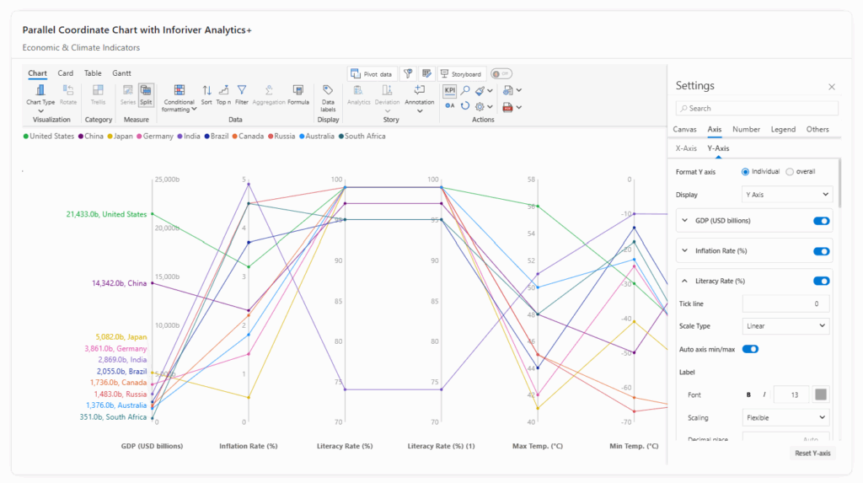Click the Tick line value field
This screenshot has height=483, width=863.
pyautogui.click(x=785, y=303)
